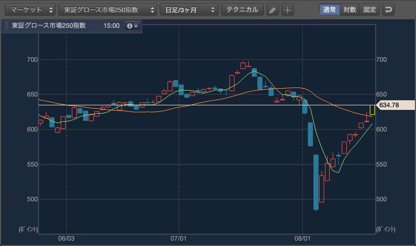This screenshot has width=416, height=246.
Task: Click the 東証グロース市場250指数 panel title
Action: (x=49, y=26)
